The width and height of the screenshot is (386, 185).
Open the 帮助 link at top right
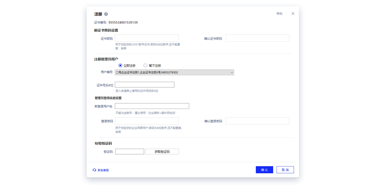coord(279,14)
